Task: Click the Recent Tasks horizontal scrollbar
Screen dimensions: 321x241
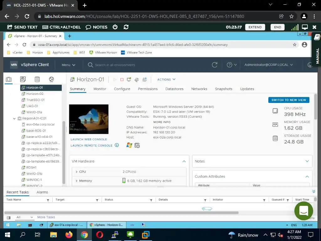Action: [x=121, y=213]
